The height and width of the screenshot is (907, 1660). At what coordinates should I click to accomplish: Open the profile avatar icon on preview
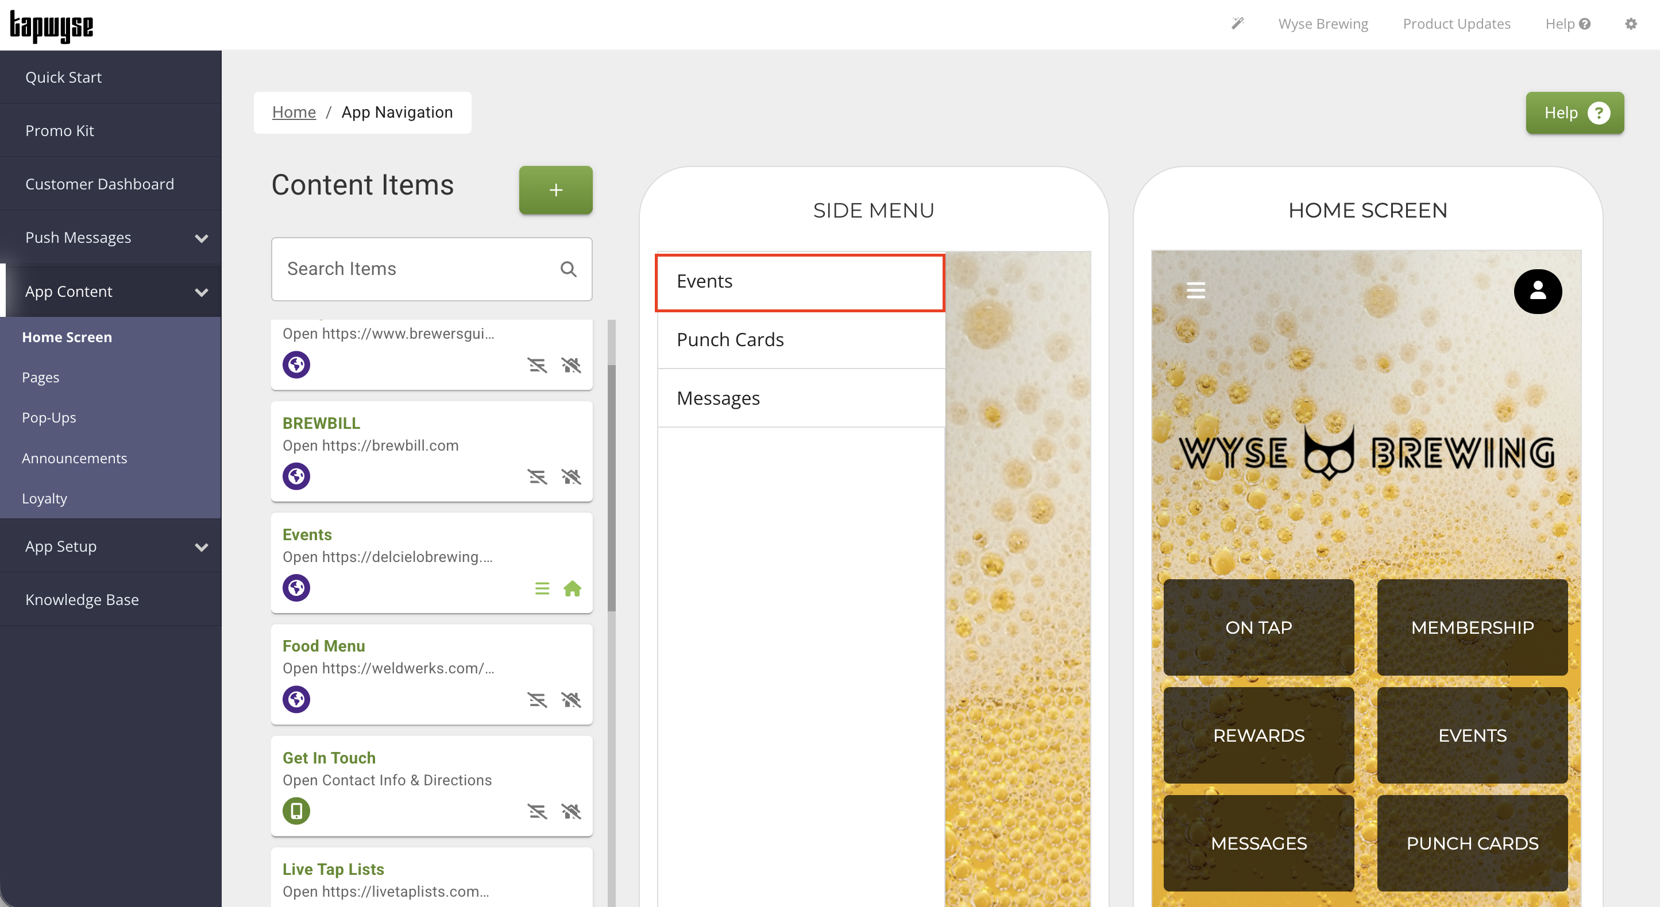pos(1538,291)
